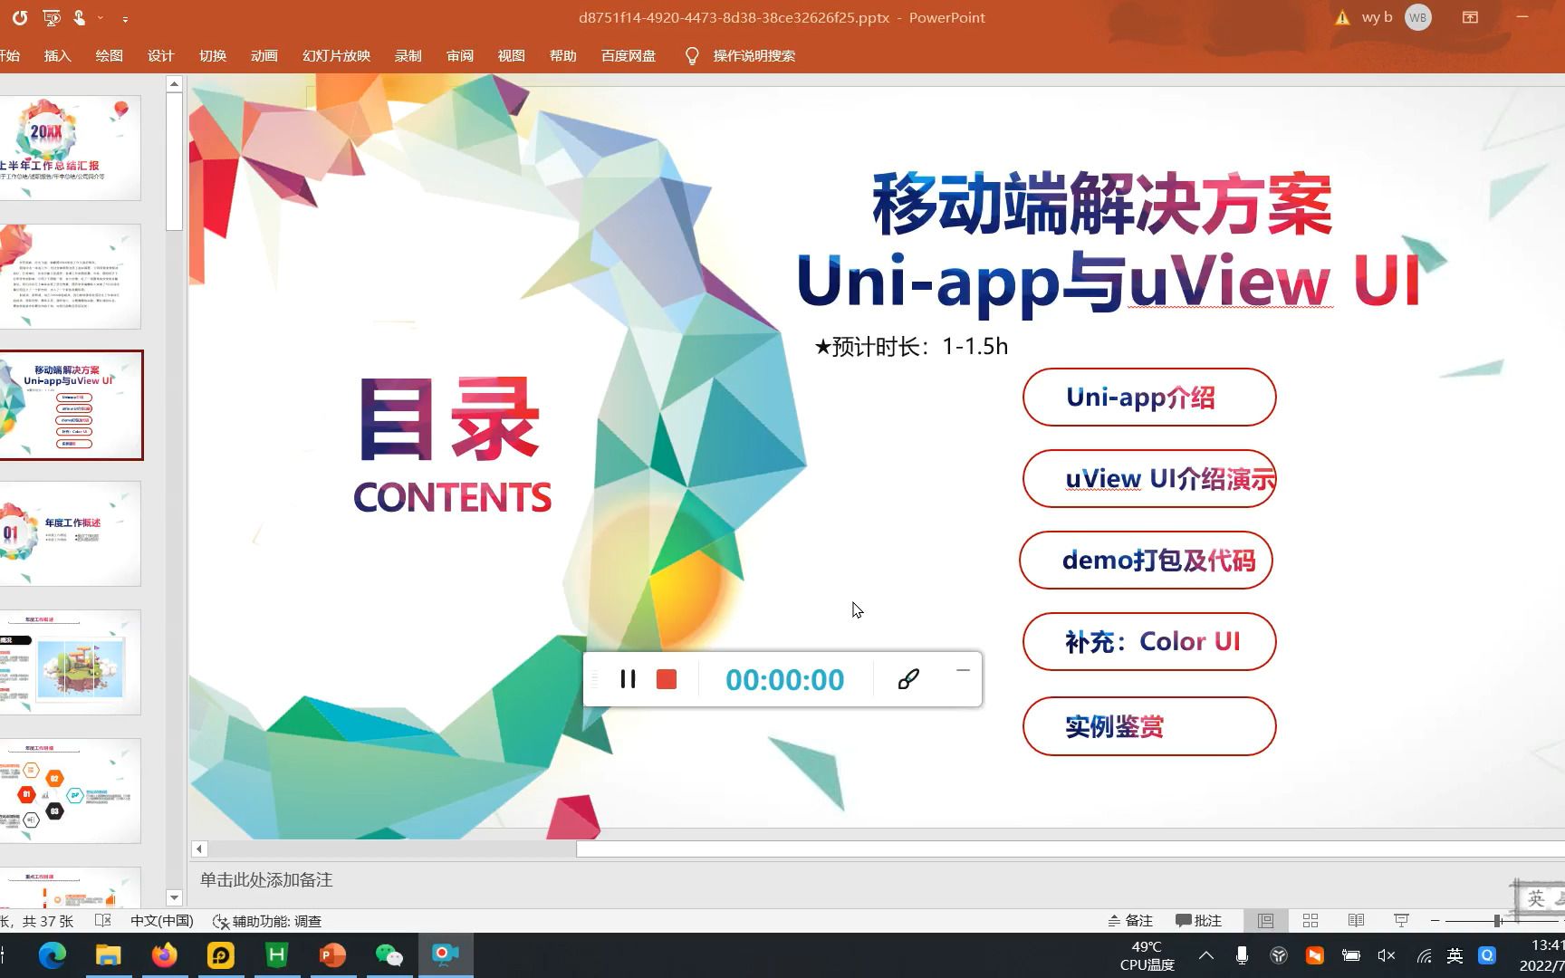Click the demo打包及代码 rounded box
Screen dimensions: 1565x978
coord(1146,560)
